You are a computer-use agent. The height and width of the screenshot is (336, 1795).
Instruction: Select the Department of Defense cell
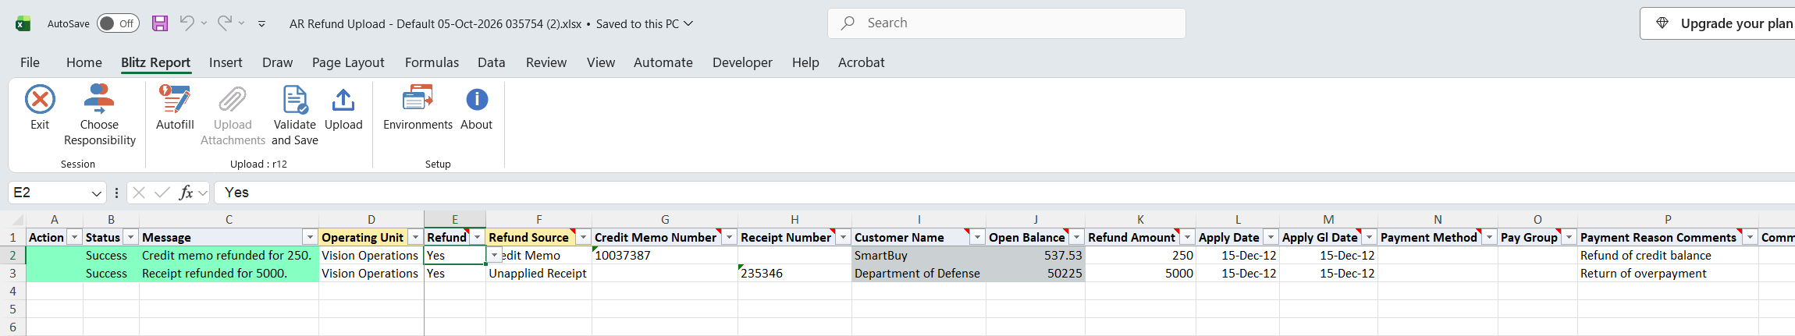coord(919,273)
